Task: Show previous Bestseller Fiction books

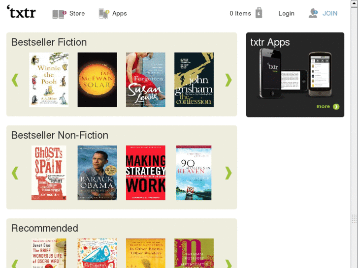Action: point(15,80)
